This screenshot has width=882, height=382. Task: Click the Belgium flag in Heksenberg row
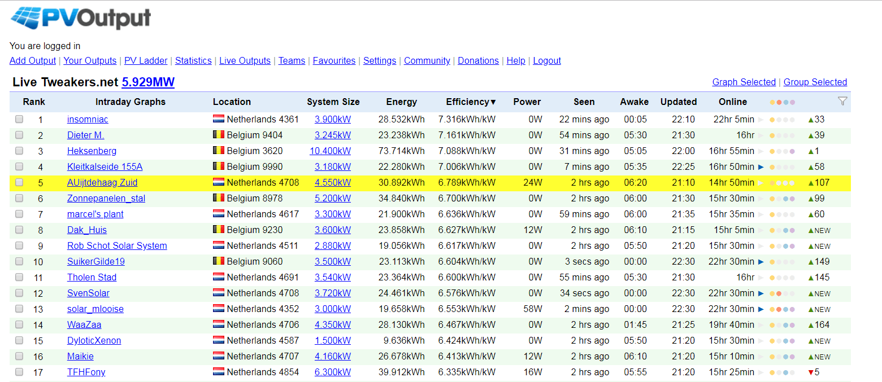[219, 151]
